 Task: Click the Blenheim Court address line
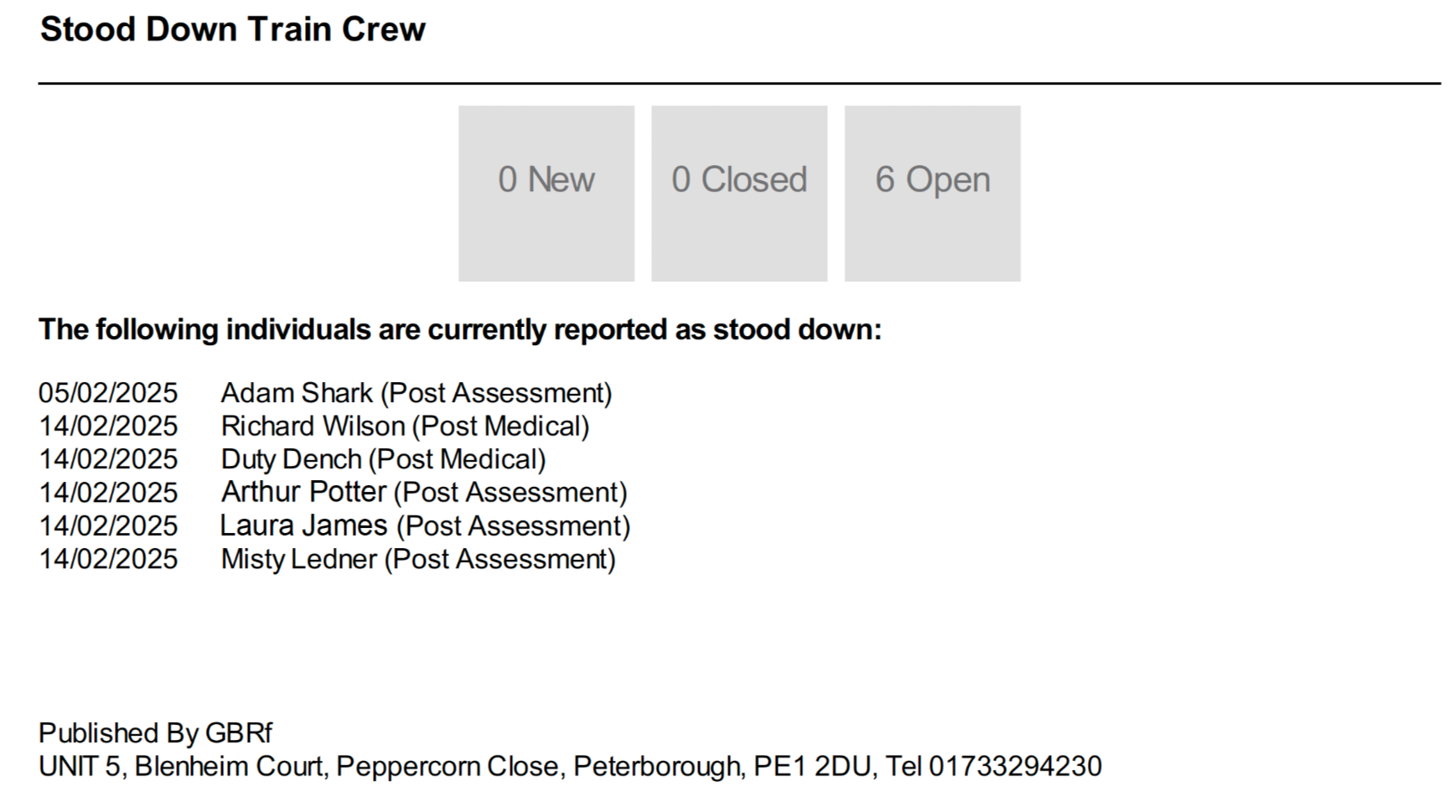[570, 766]
